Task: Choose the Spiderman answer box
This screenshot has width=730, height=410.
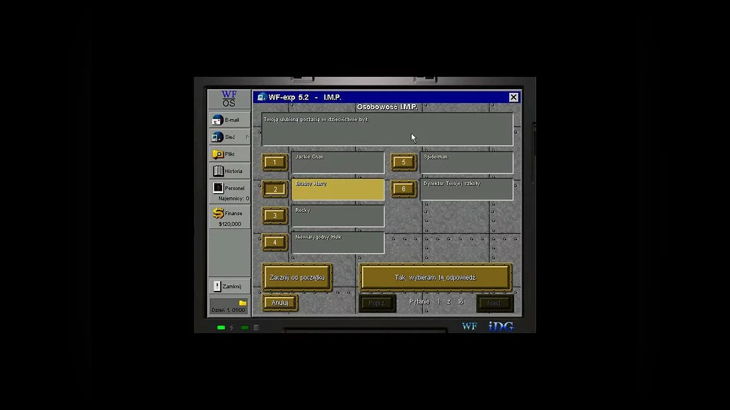Action: click(x=467, y=163)
